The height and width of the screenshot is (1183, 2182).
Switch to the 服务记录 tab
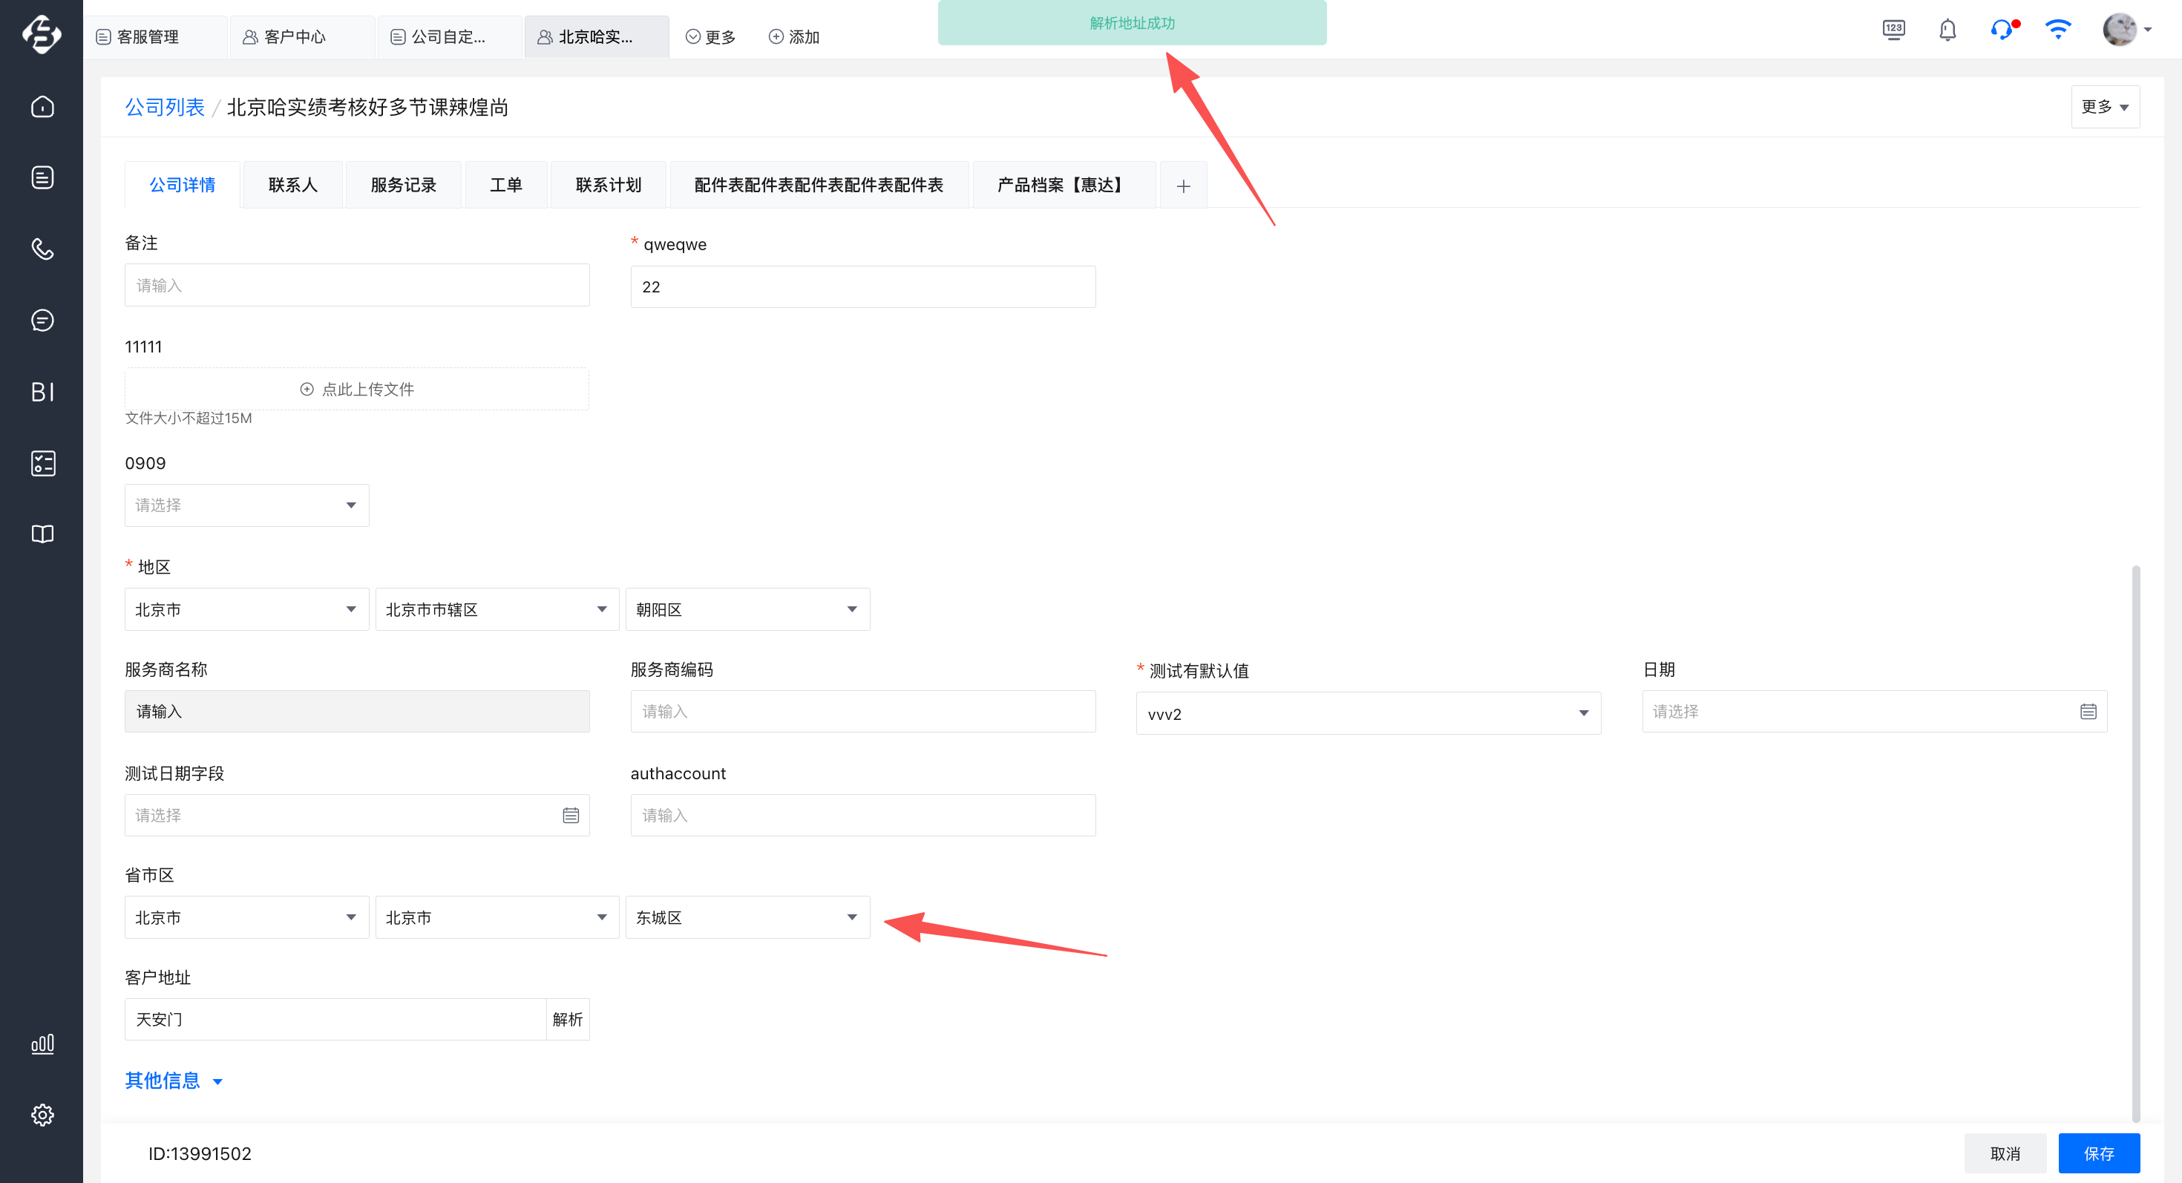click(x=403, y=185)
